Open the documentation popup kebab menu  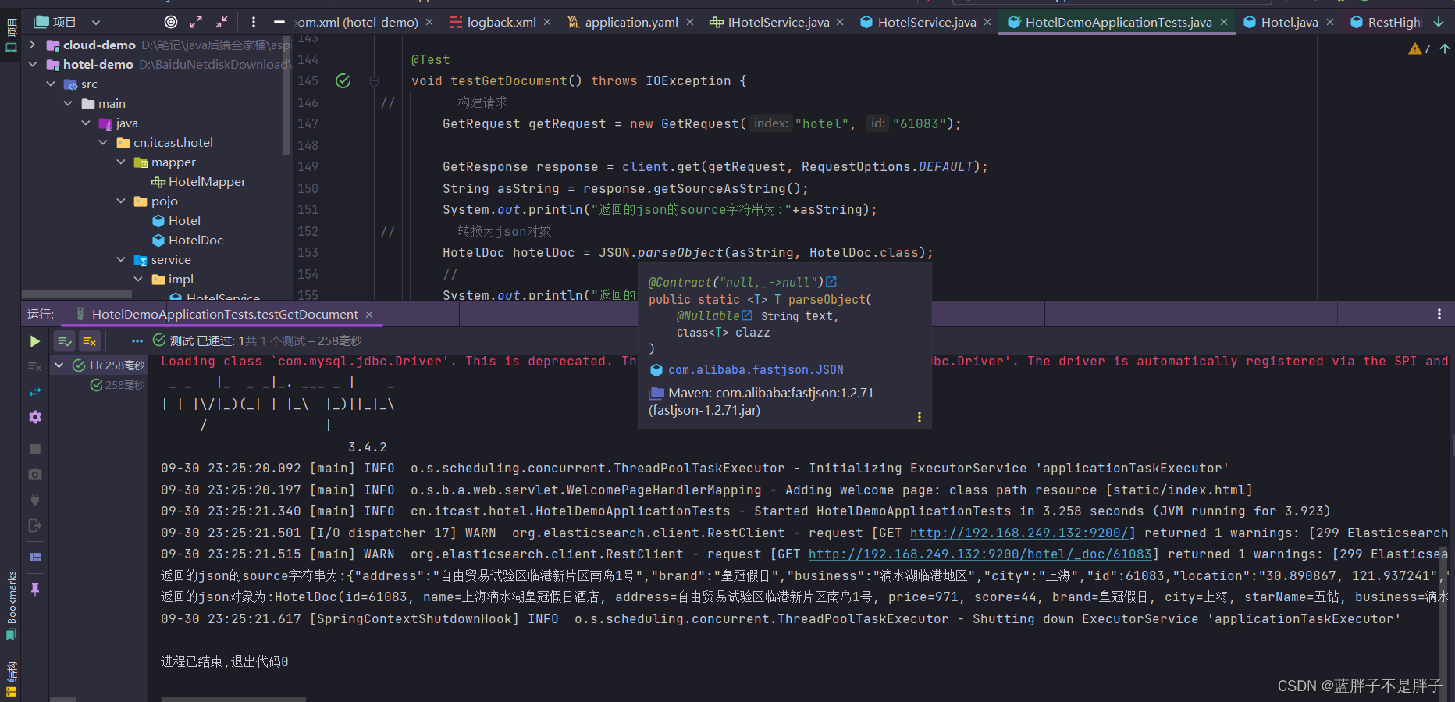pyautogui.click(x=920, y=417)
